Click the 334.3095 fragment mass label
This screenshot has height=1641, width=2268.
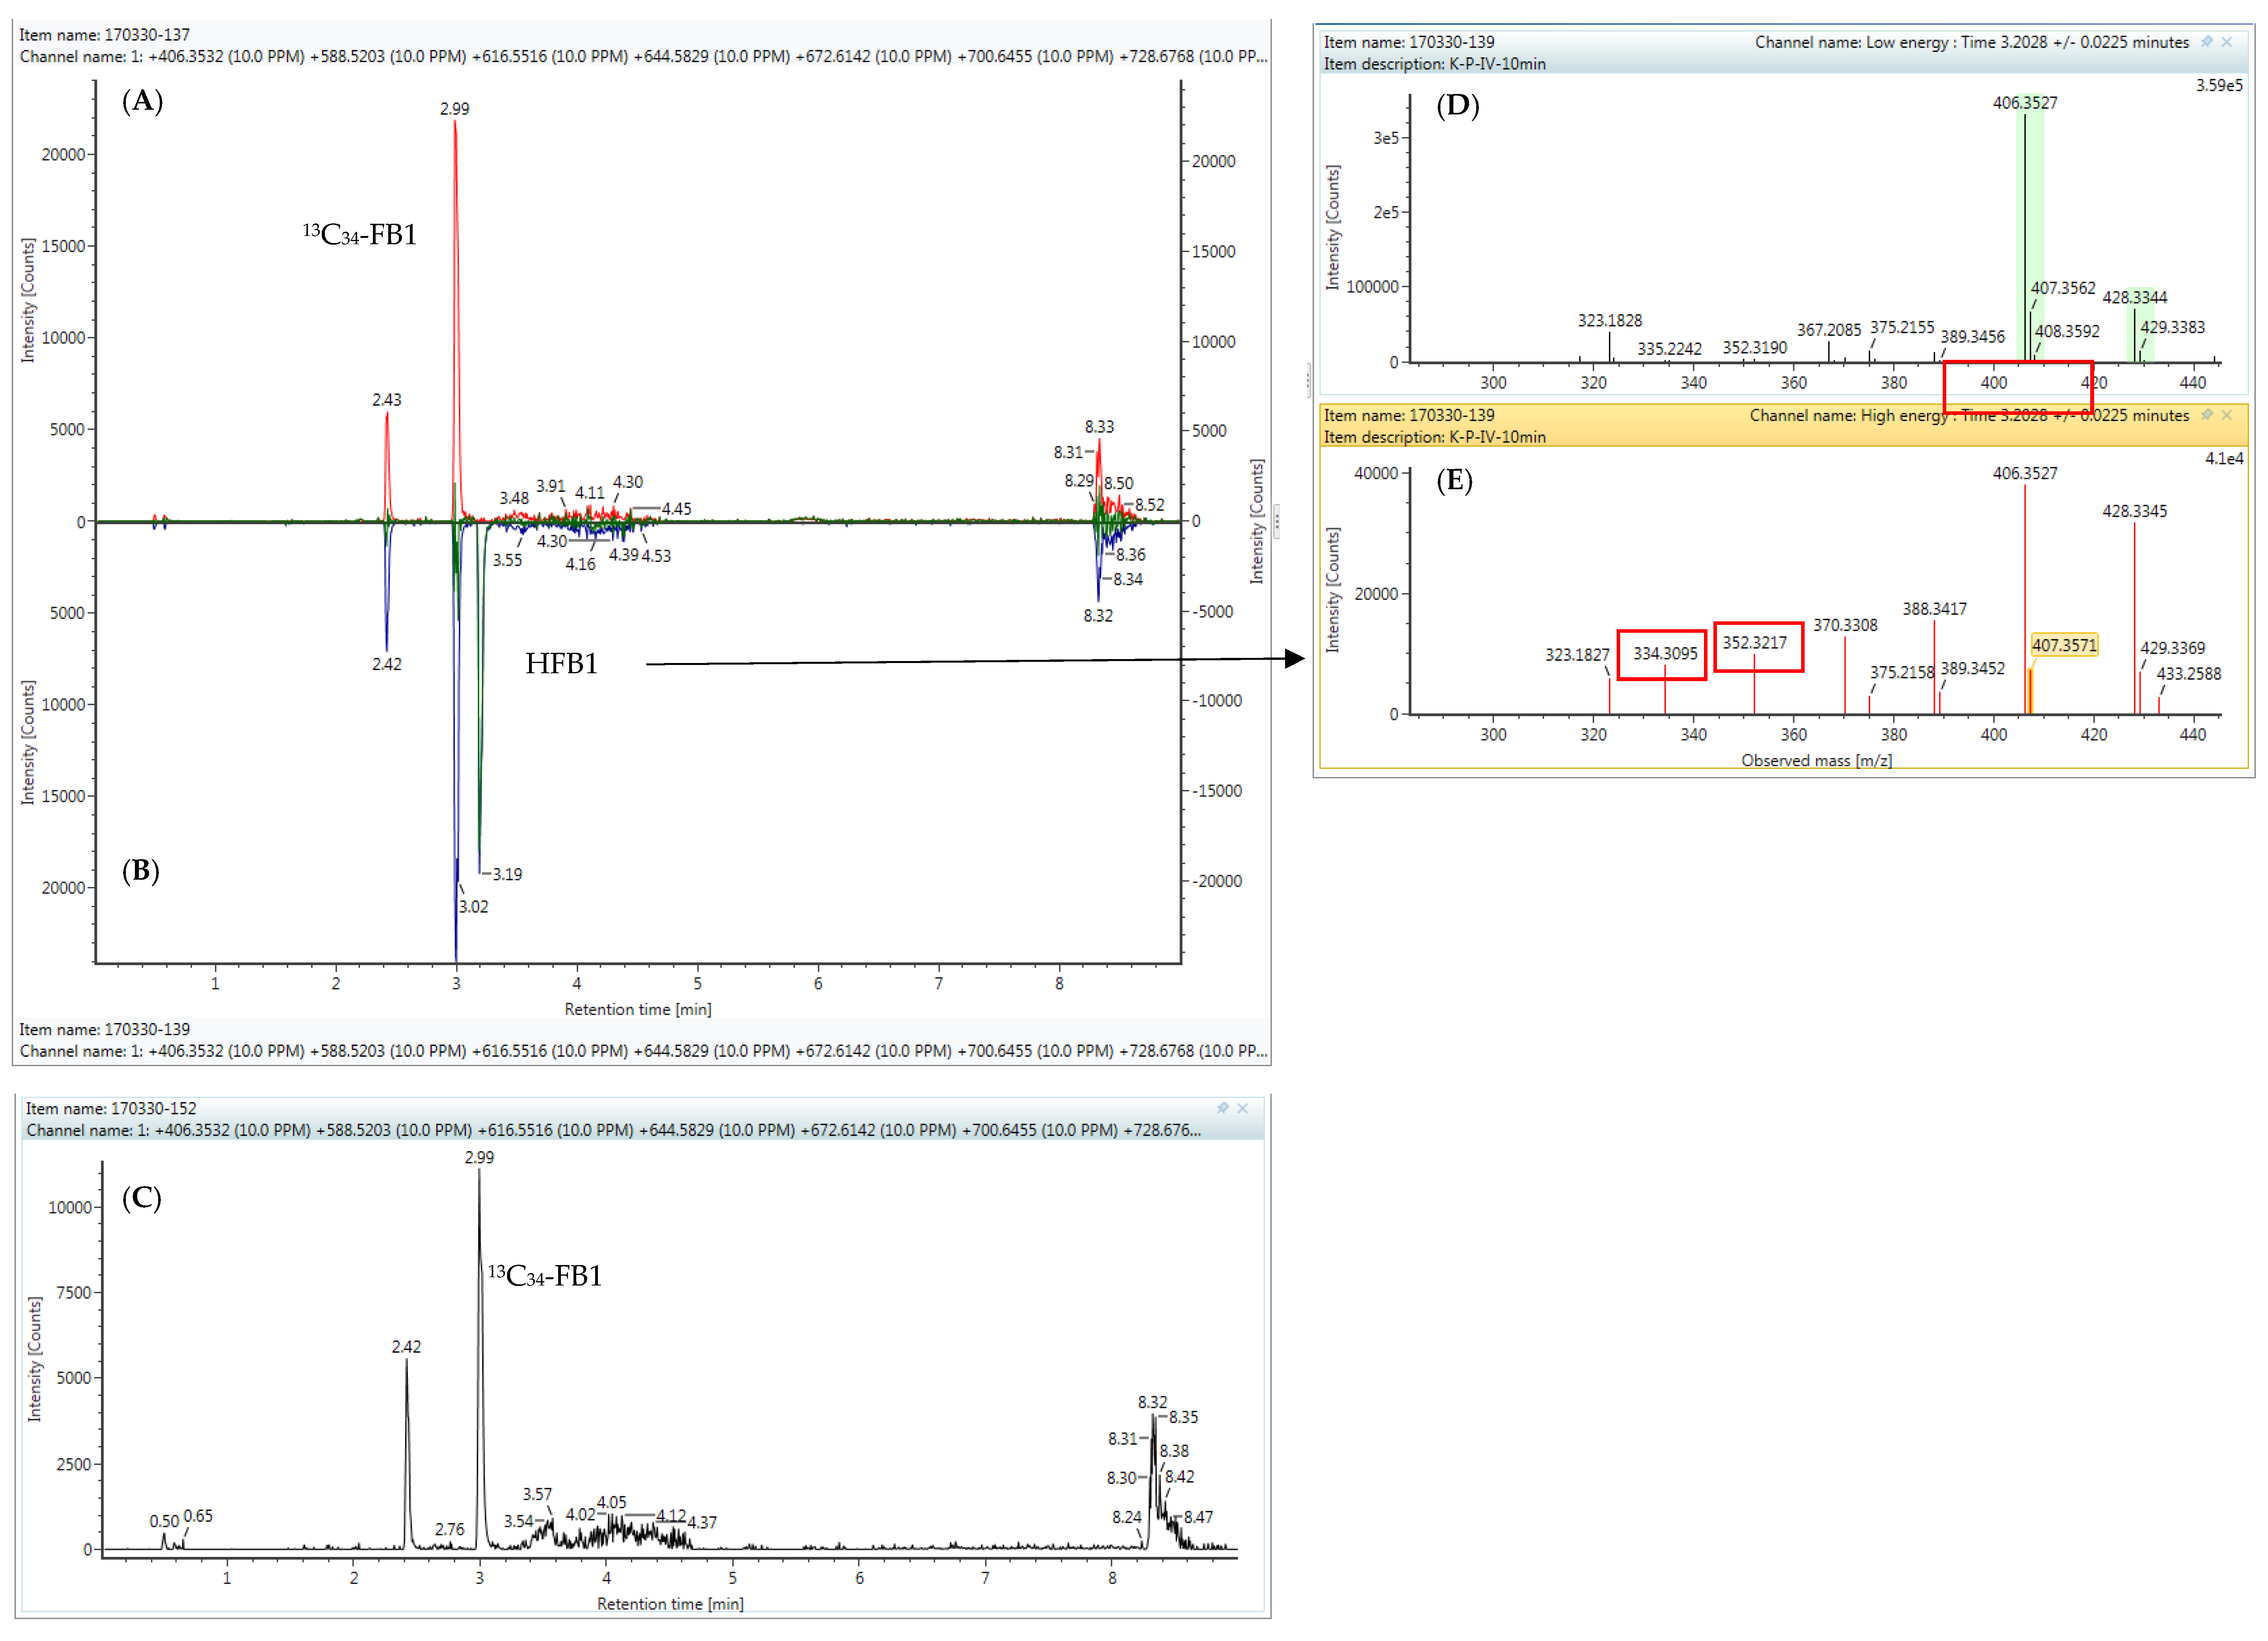pos(1665,654)
